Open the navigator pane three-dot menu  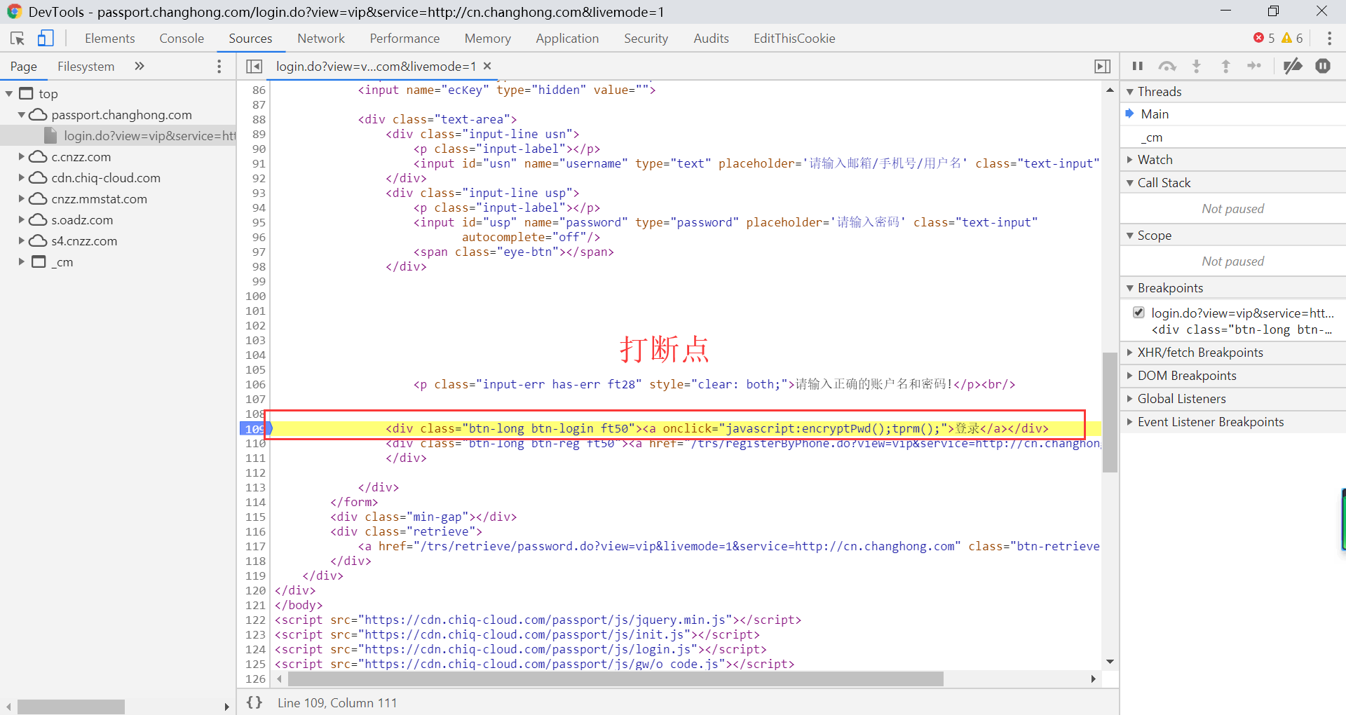pyautogui.click(x=219, y=66)
